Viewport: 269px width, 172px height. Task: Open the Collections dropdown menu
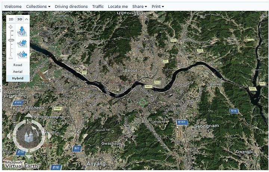(x=38, y=6)
